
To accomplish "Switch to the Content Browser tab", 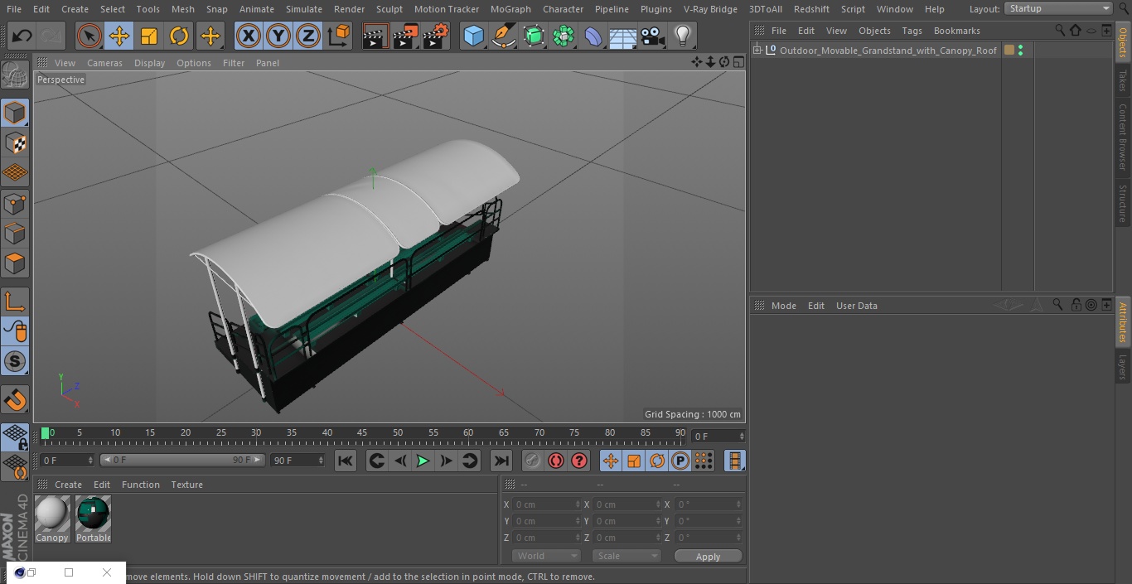I will click(x=1123, y=137).
